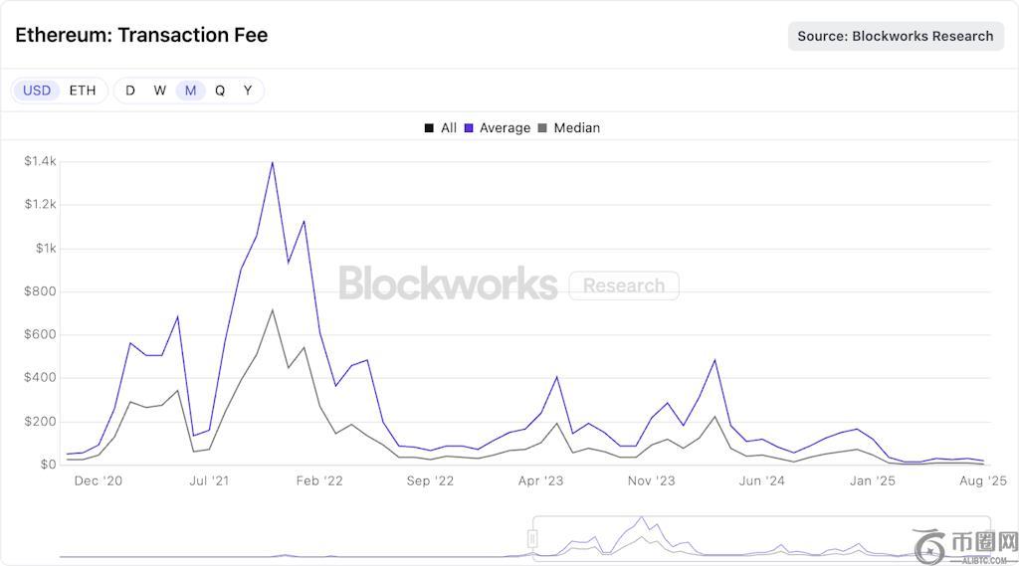Switch fee currency to ETH
The height and width of the screenshot is (566, 1019).
[83, 91]
